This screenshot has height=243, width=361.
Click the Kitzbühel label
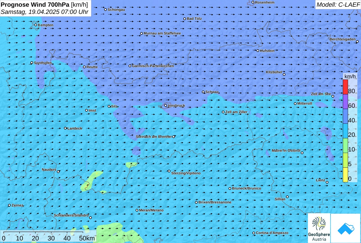274,72
